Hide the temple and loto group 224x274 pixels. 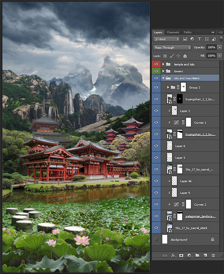(156, 64)
